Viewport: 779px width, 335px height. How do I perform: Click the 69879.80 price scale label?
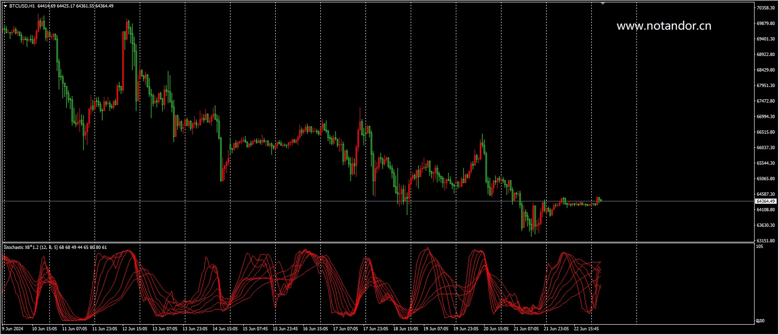(x=766, y=24)
